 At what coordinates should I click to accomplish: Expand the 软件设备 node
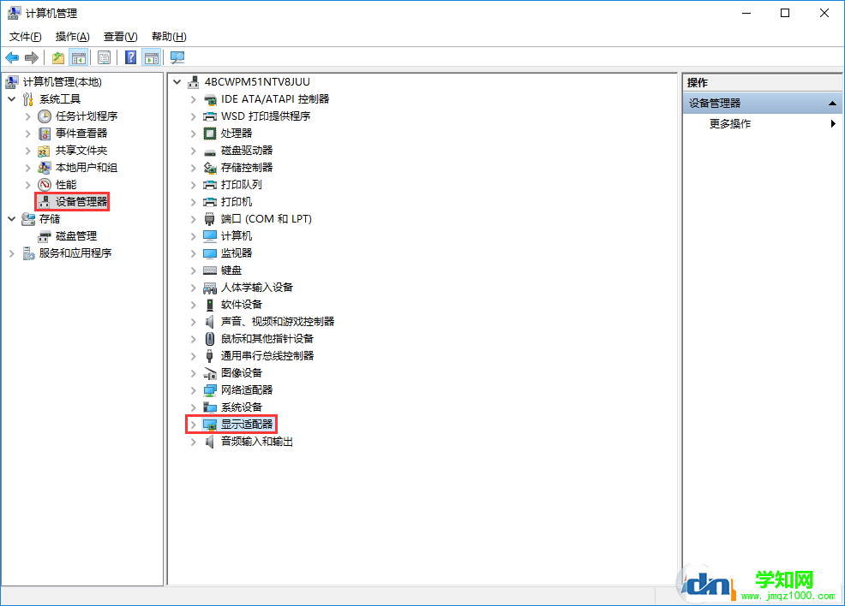(x=193, y=305)
